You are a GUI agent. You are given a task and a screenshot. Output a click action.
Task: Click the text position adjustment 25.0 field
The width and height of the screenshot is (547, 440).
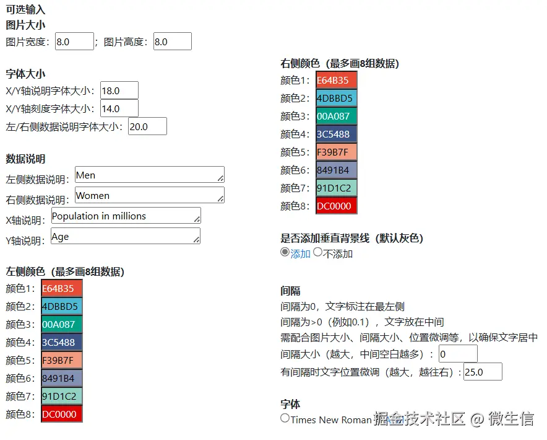click(x=483, y=372)
